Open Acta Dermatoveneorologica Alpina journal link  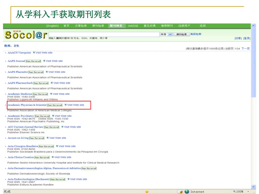(44, 168)
